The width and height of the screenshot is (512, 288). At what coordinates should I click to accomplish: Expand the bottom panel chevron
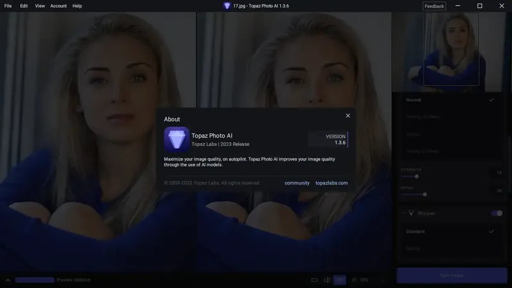[x=8, y=280]
